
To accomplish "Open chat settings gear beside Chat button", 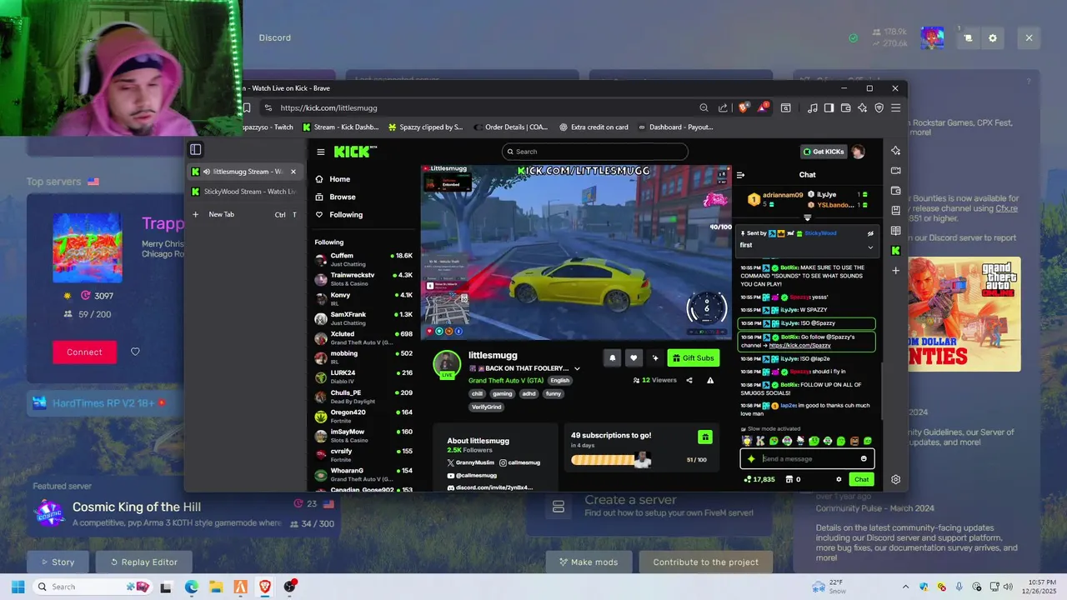I will 839,479.
